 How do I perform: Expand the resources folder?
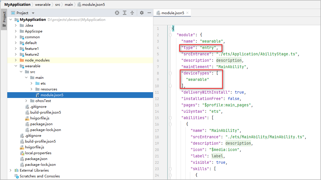(x=32, y=89)
